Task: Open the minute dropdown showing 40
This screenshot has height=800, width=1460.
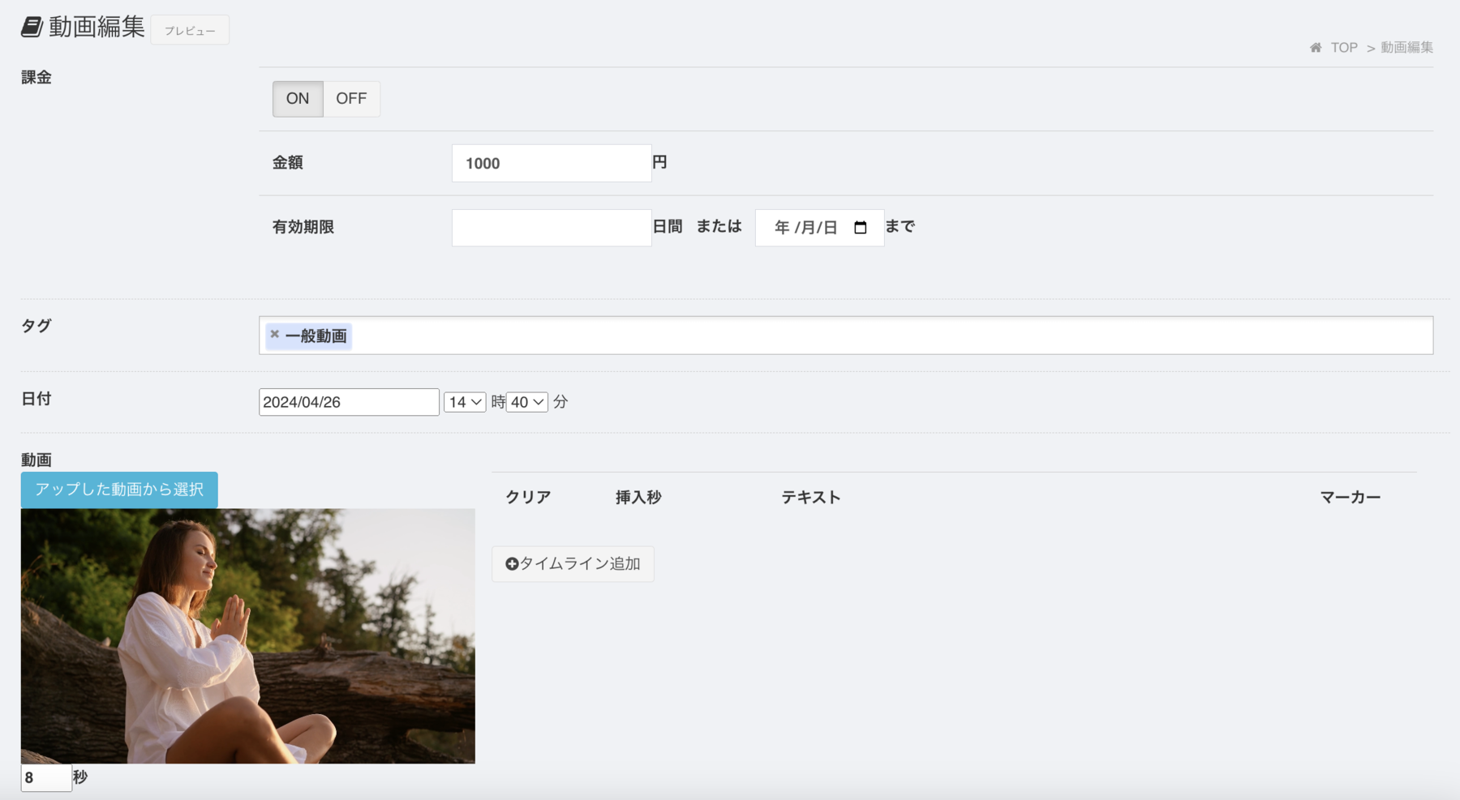Action: click(x=527, y=402)
